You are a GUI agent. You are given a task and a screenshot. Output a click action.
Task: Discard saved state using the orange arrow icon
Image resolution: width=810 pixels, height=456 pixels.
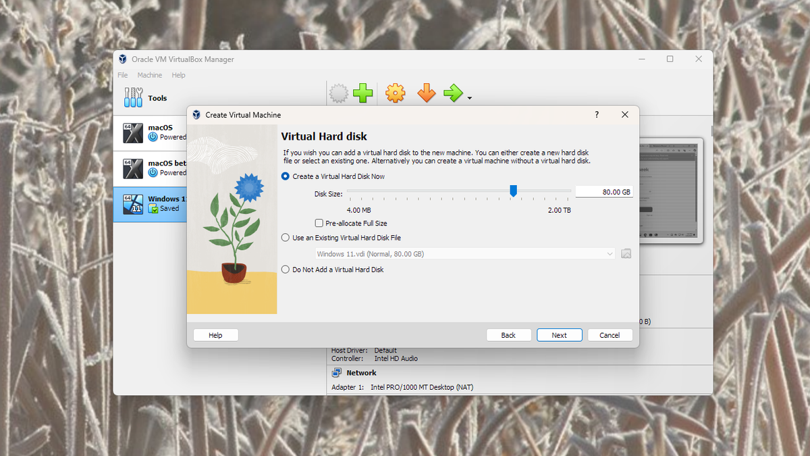[426, 93]
